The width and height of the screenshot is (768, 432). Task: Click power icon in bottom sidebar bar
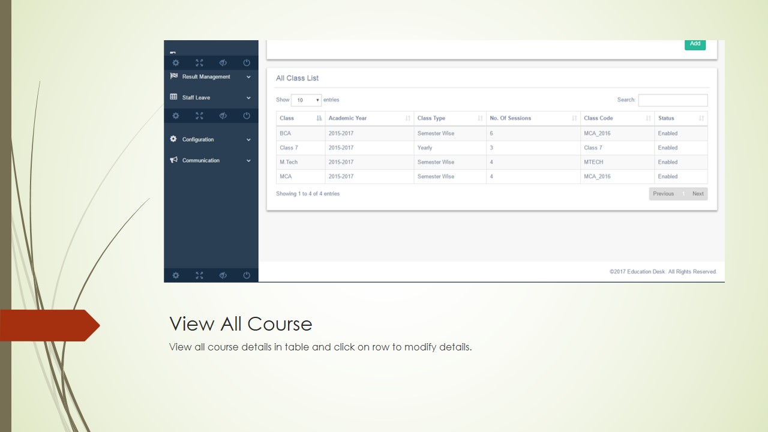point(247,275)
